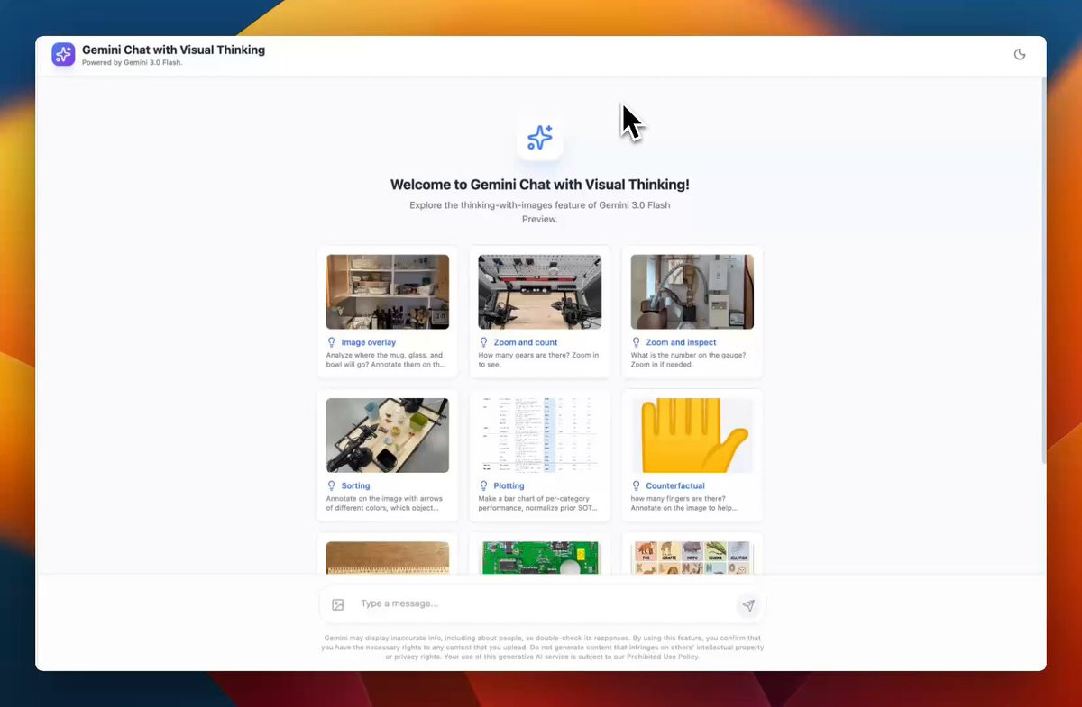Open the Zoom and count workbench thumbnail

tap(540, 292)
